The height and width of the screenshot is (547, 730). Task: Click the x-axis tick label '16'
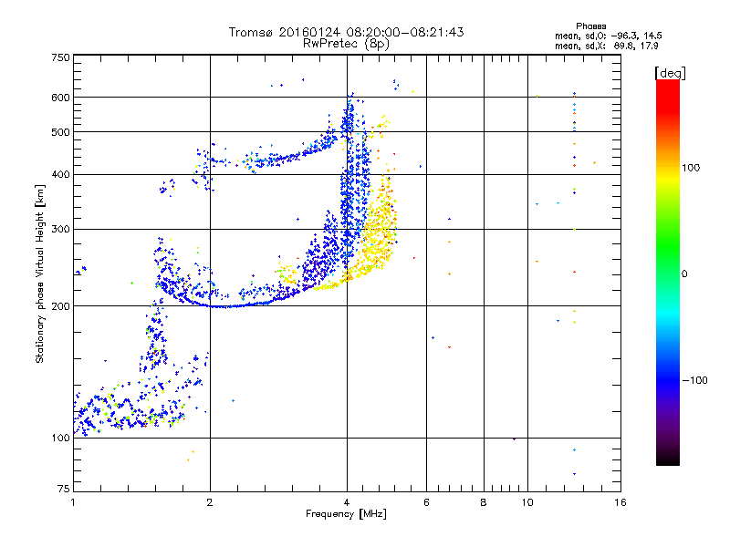point(620,502)
